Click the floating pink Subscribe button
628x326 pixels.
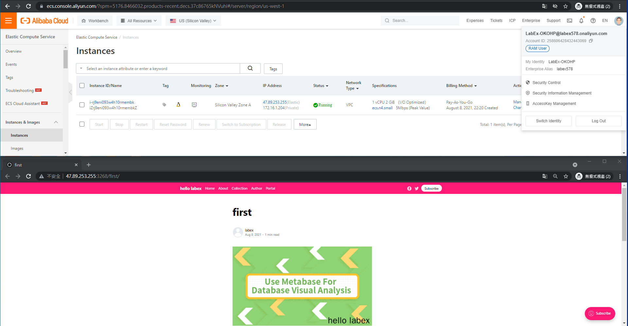pyautogui.click(x=600, y=313)
